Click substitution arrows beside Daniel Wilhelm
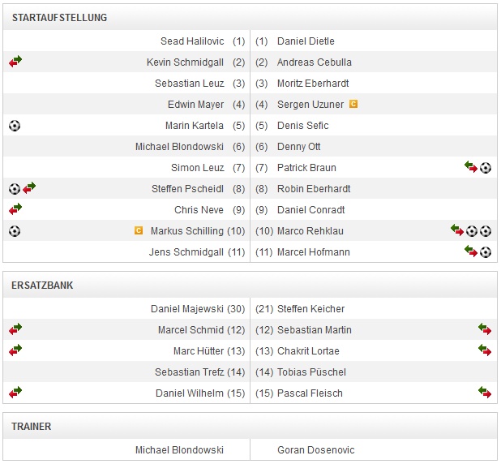 (15, 393)
